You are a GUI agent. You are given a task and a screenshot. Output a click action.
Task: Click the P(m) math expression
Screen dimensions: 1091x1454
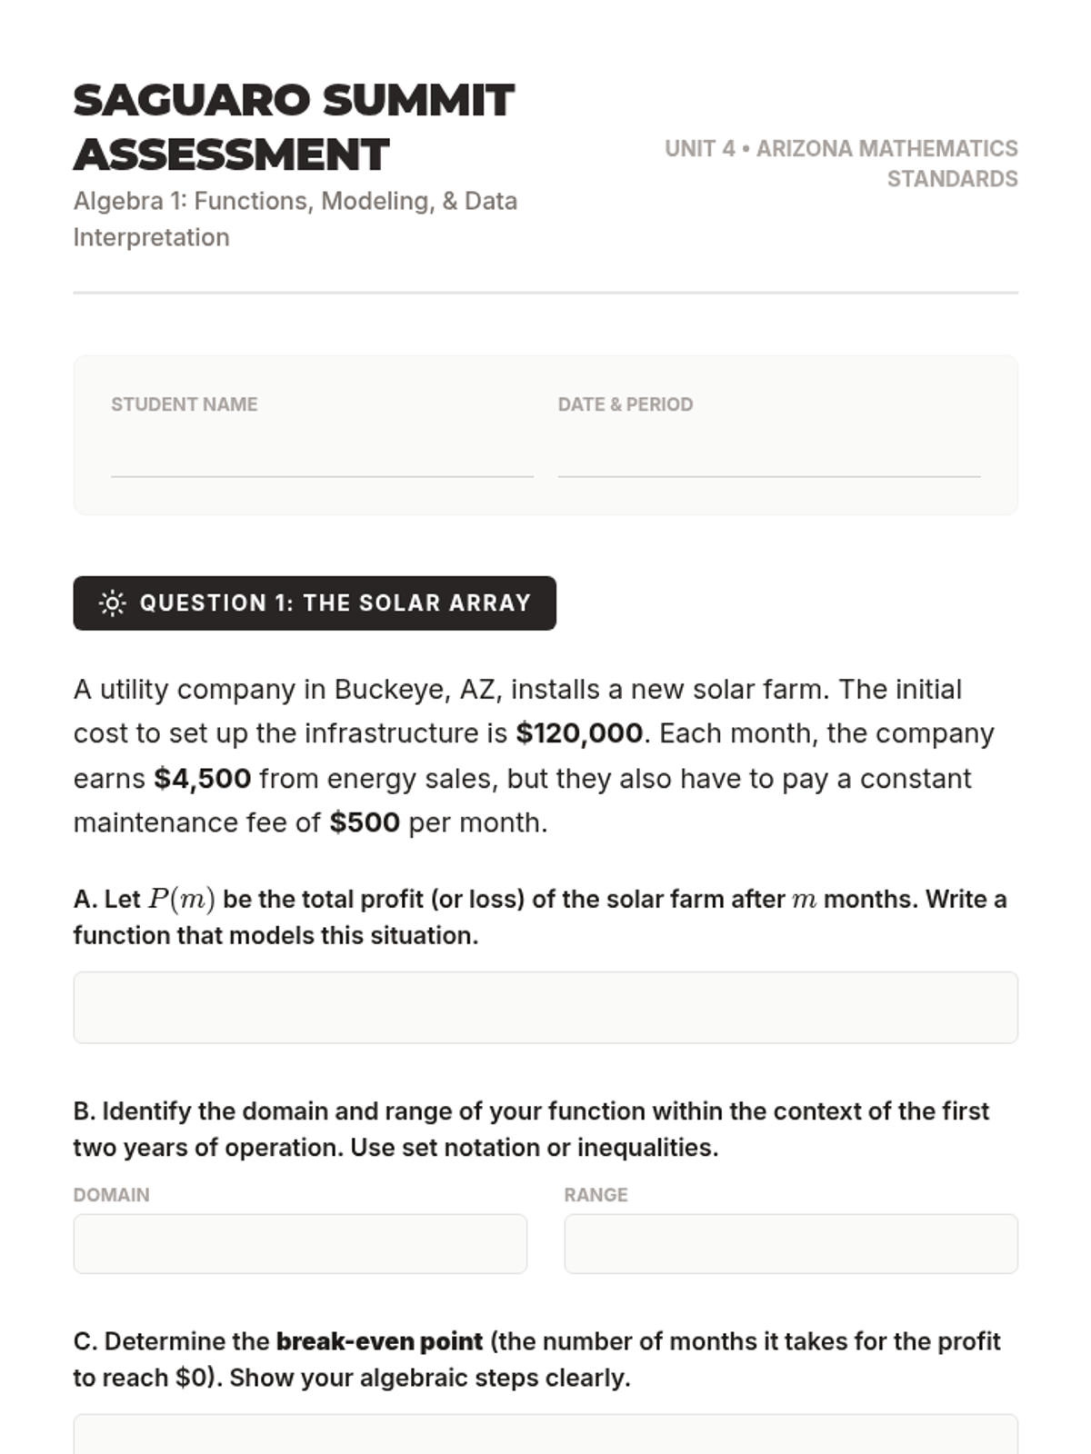[182, 900]
